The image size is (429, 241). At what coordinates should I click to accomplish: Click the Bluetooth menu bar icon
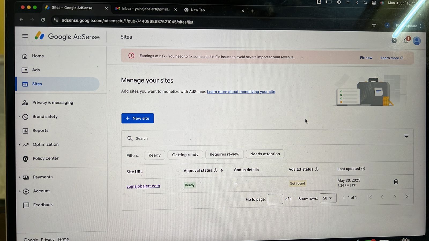(x=357, y=2)
